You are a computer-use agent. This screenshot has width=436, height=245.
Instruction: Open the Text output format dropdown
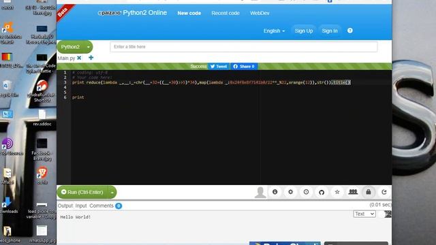364,214
